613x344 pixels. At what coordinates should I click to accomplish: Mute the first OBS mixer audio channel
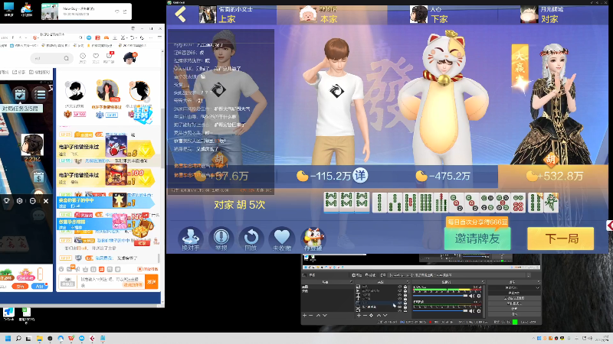coord(471,296)
